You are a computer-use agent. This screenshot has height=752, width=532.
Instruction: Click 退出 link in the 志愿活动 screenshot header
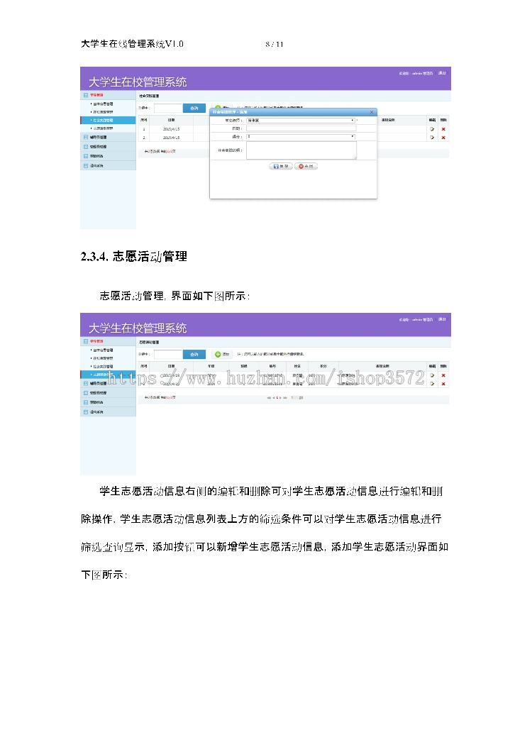[x=443, y=319]
